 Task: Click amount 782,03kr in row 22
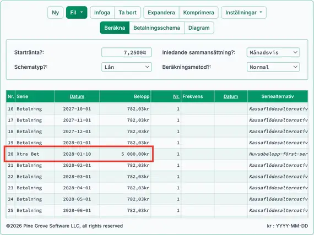point(126,177)
